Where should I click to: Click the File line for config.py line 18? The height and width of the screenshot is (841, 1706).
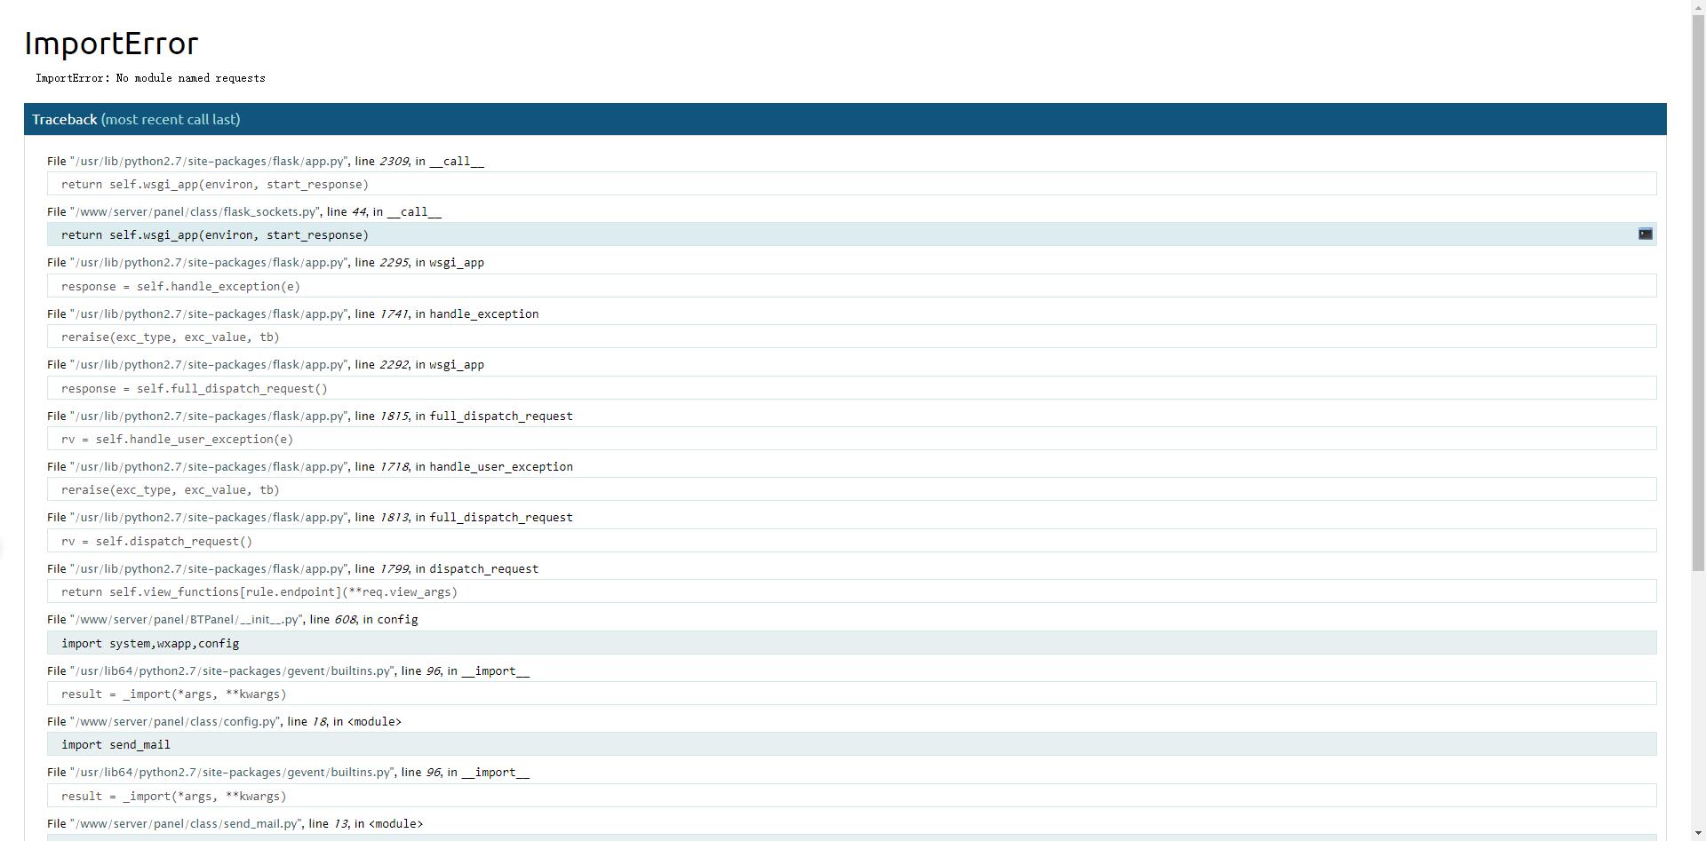pos(225,721)
